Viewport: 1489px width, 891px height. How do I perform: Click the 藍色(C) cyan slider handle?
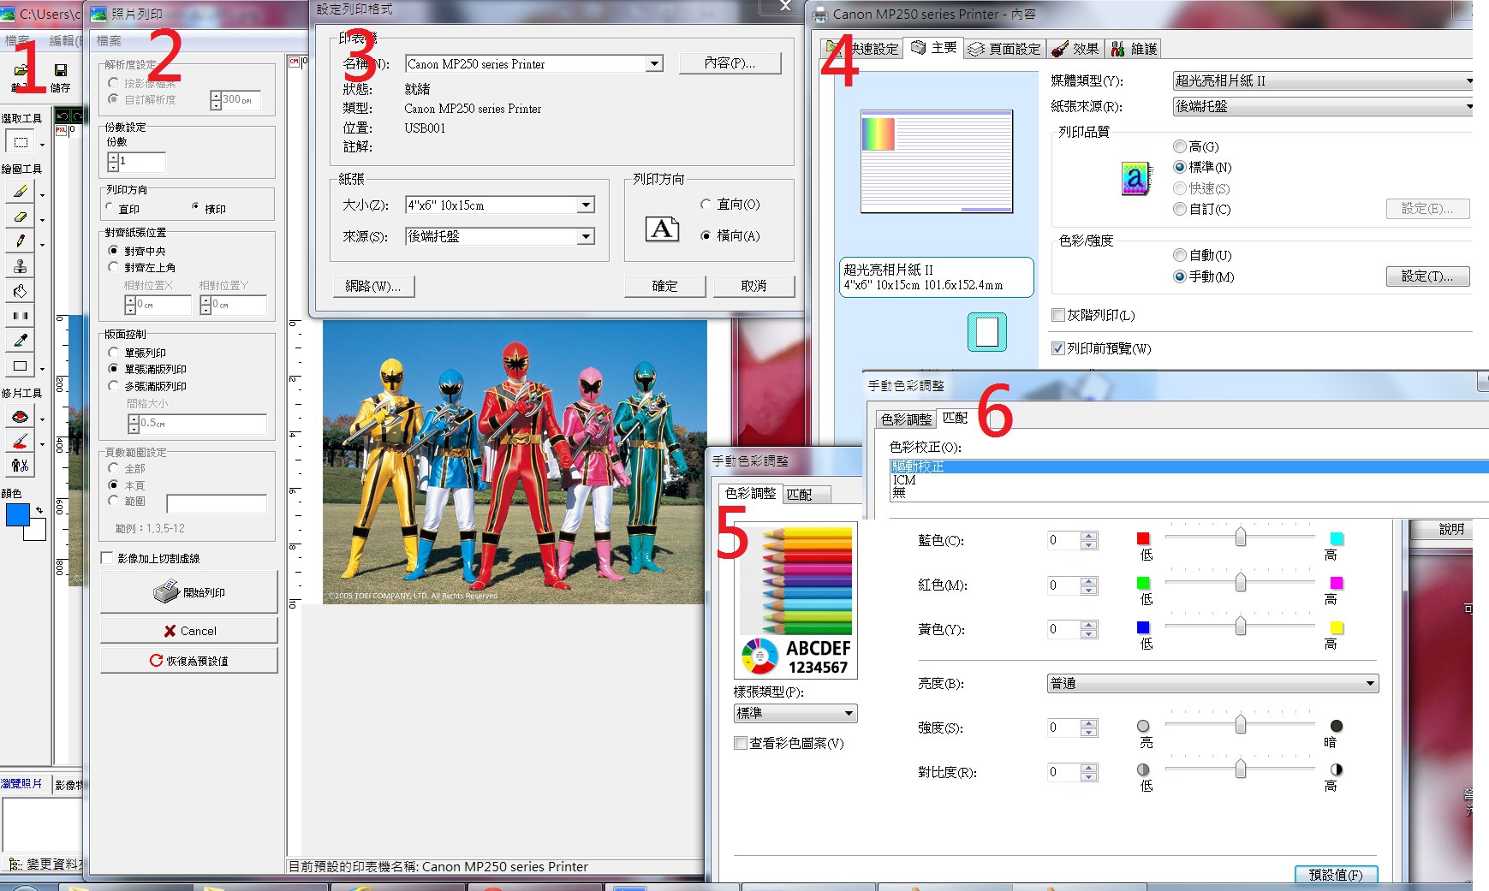click(1240, 537)
